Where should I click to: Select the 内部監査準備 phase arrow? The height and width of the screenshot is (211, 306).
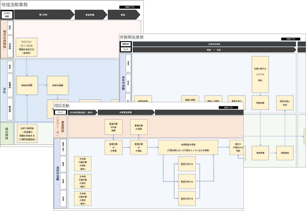tap(125, 112)
